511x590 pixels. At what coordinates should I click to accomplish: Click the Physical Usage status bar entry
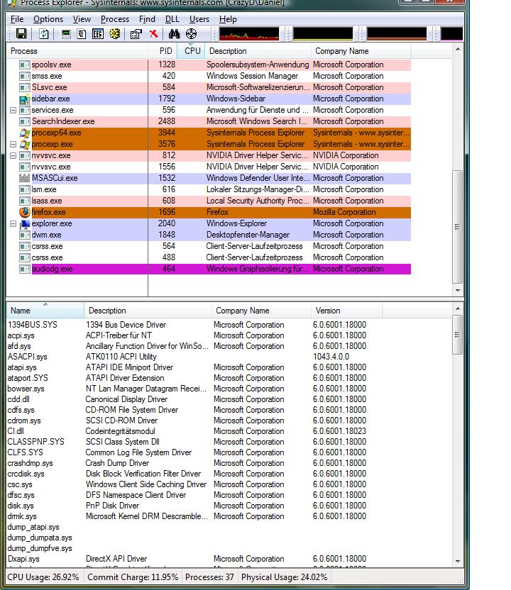click(285, 577)
